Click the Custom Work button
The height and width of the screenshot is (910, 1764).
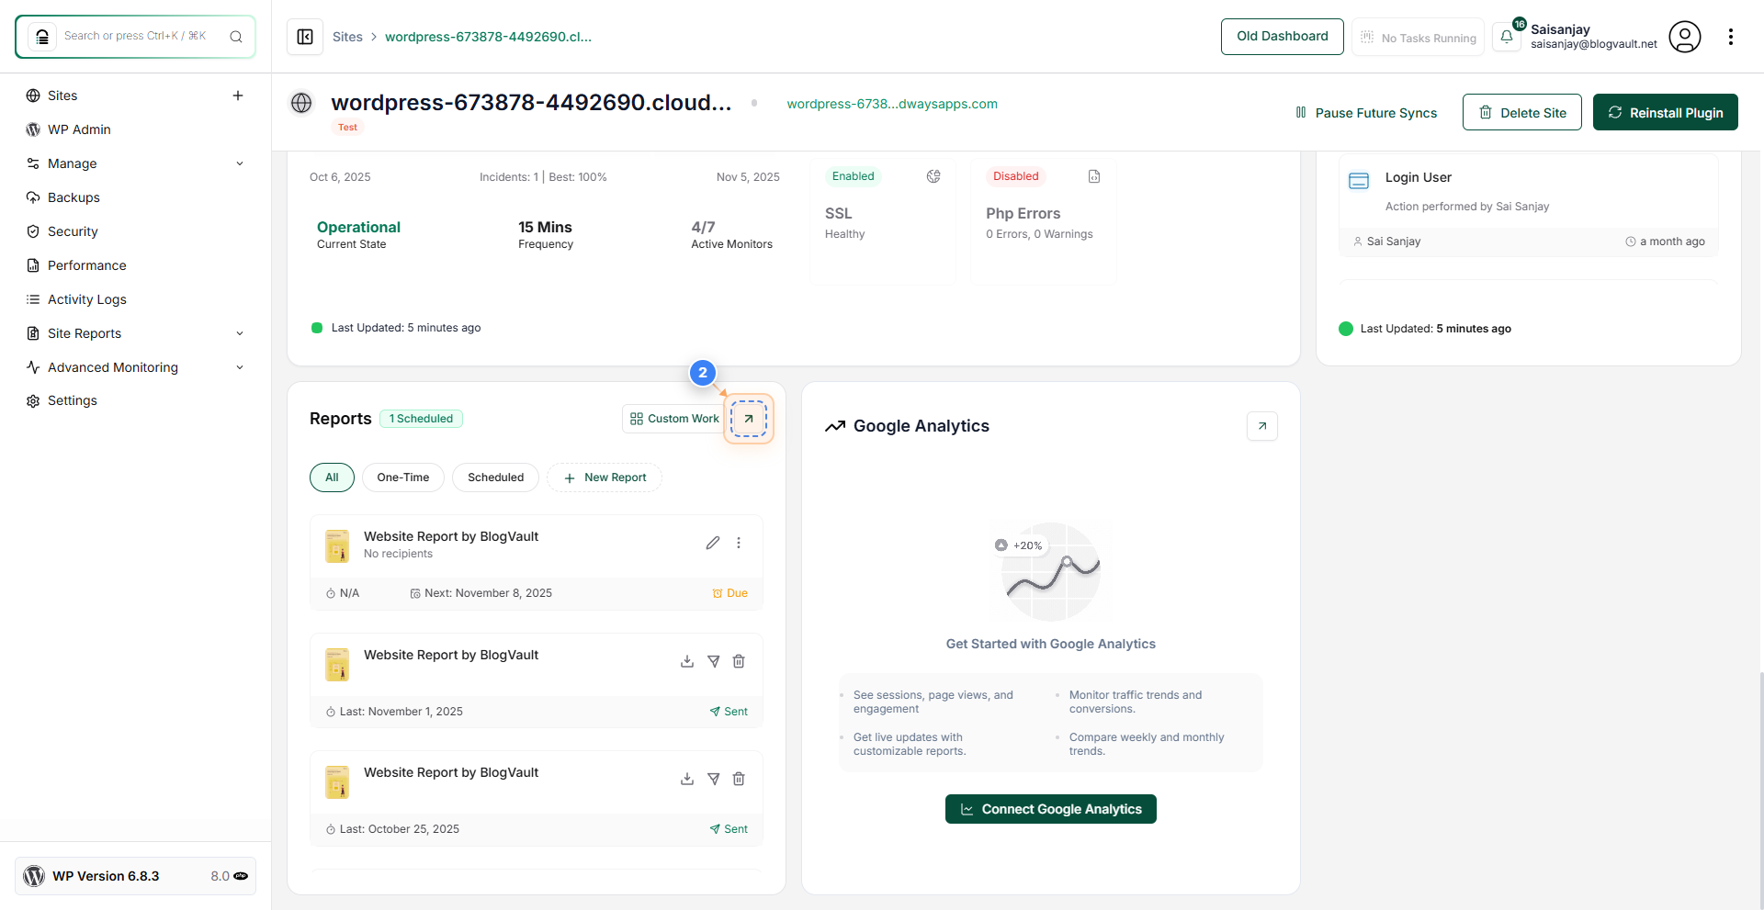click(674, 419)
